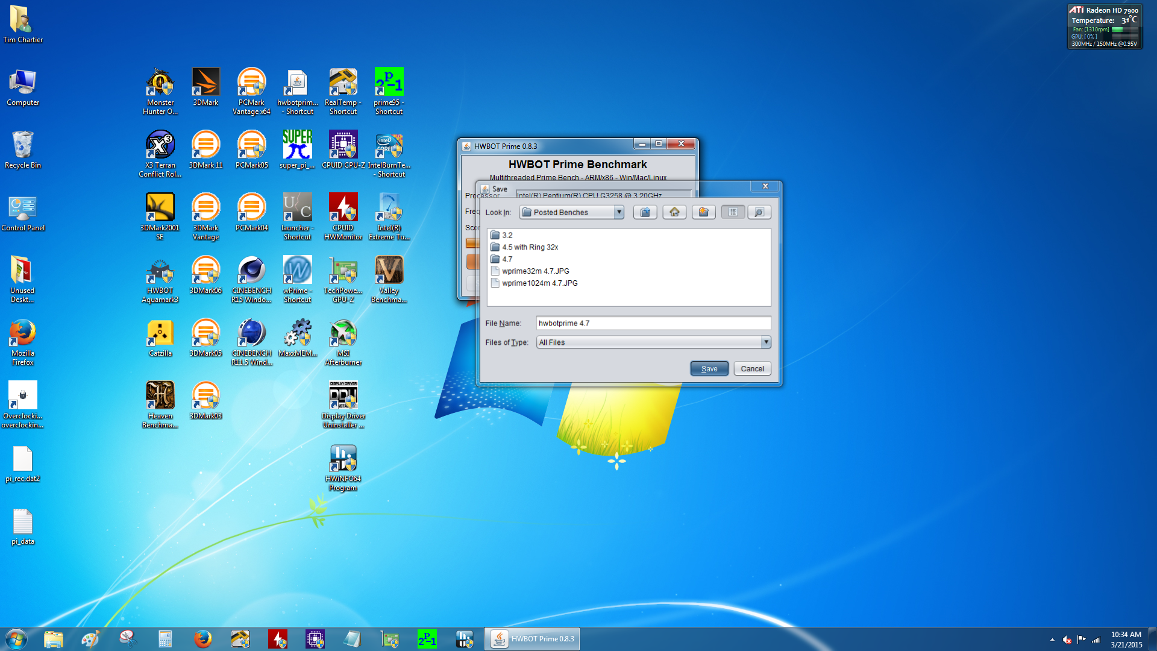Open the Computer desktop icon
Image resolution: width=1157 pixels, height=651 pixels.
click(22, 87)
